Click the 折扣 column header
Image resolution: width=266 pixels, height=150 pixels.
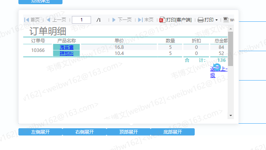coord(196,41)
